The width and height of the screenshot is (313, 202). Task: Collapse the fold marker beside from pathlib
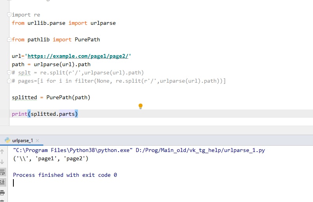click(9, 39)
